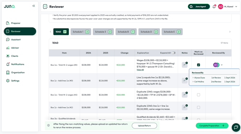Click the Notifications bell icon in sidebar
Screen dimensions: 241x134
pyautogui.click(x=8, y=64)
